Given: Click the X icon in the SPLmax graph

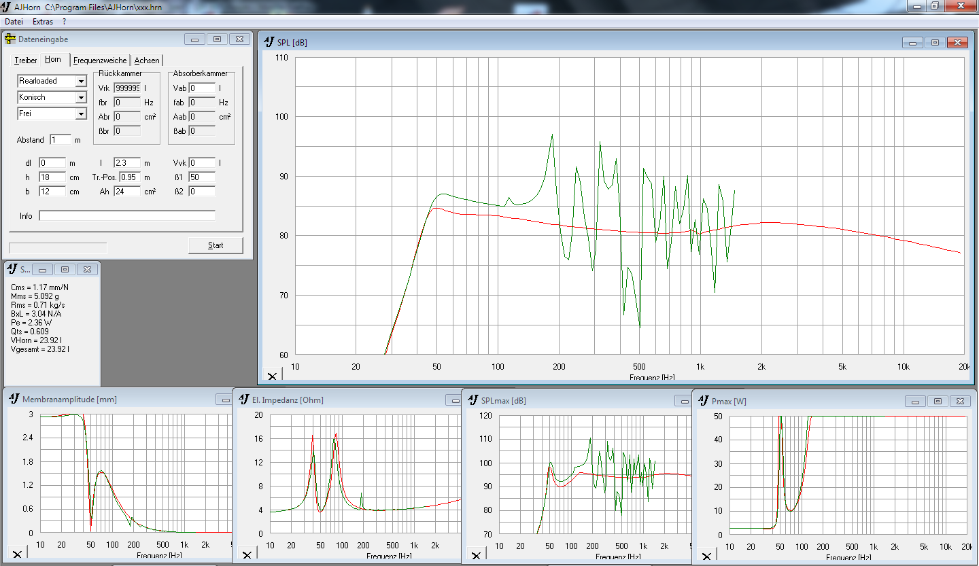Looking at the screenshot, I should point(476,555).
